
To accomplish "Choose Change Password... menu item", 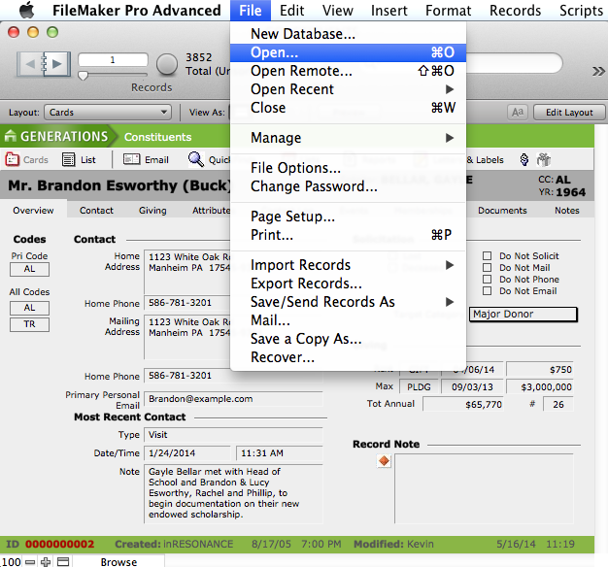I will tap(348, 186).
